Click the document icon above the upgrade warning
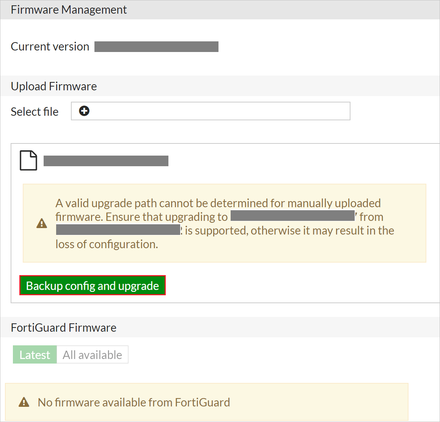The width and height of the screenshot is (440, 422). click(x=28, y=160)
